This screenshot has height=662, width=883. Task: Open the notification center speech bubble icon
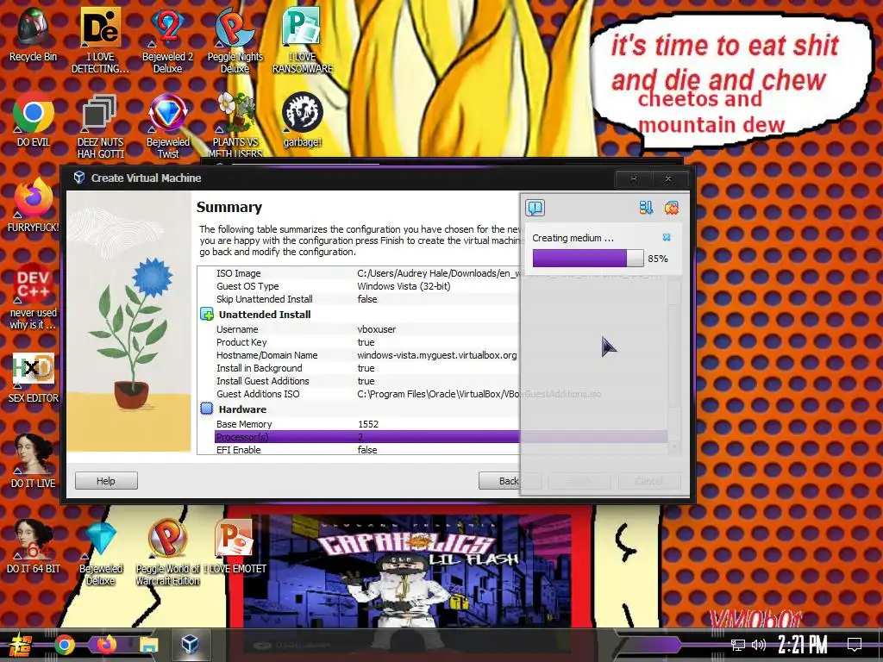pyautogui.click(x=535, y=208)
